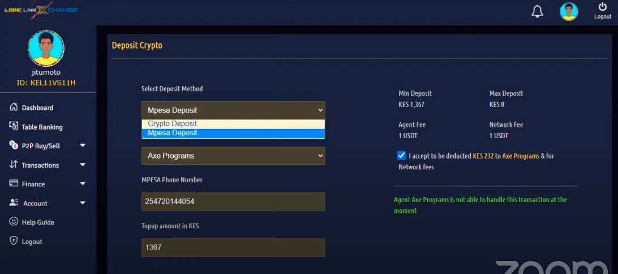The width and height of the screenshot is (618, 274).
Task: Click the Help Guide smiley icon
Action: point(14,222)
